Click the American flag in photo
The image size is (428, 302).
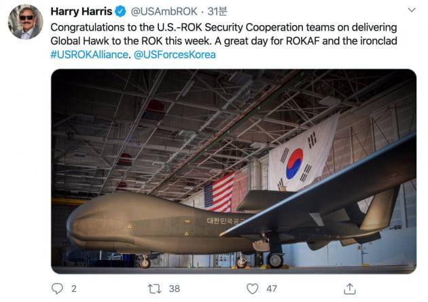(219, 193)
